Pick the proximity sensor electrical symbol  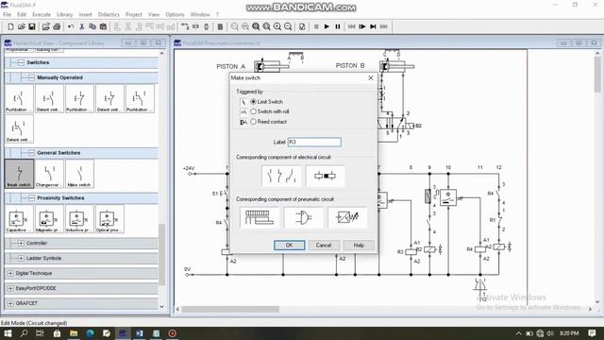(325, 177)
